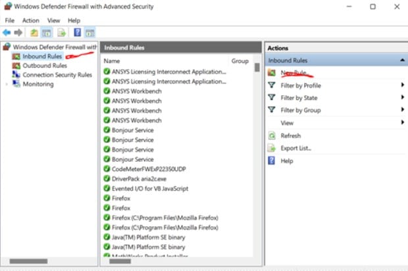This screenshot has height=271, width=408.
Task: Select the CodeMeterFWExP22350UDP rule
Action: coord(149,169)
